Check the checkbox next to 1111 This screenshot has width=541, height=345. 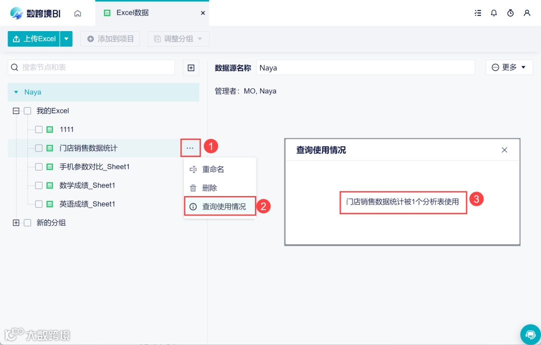coord(38,129)
